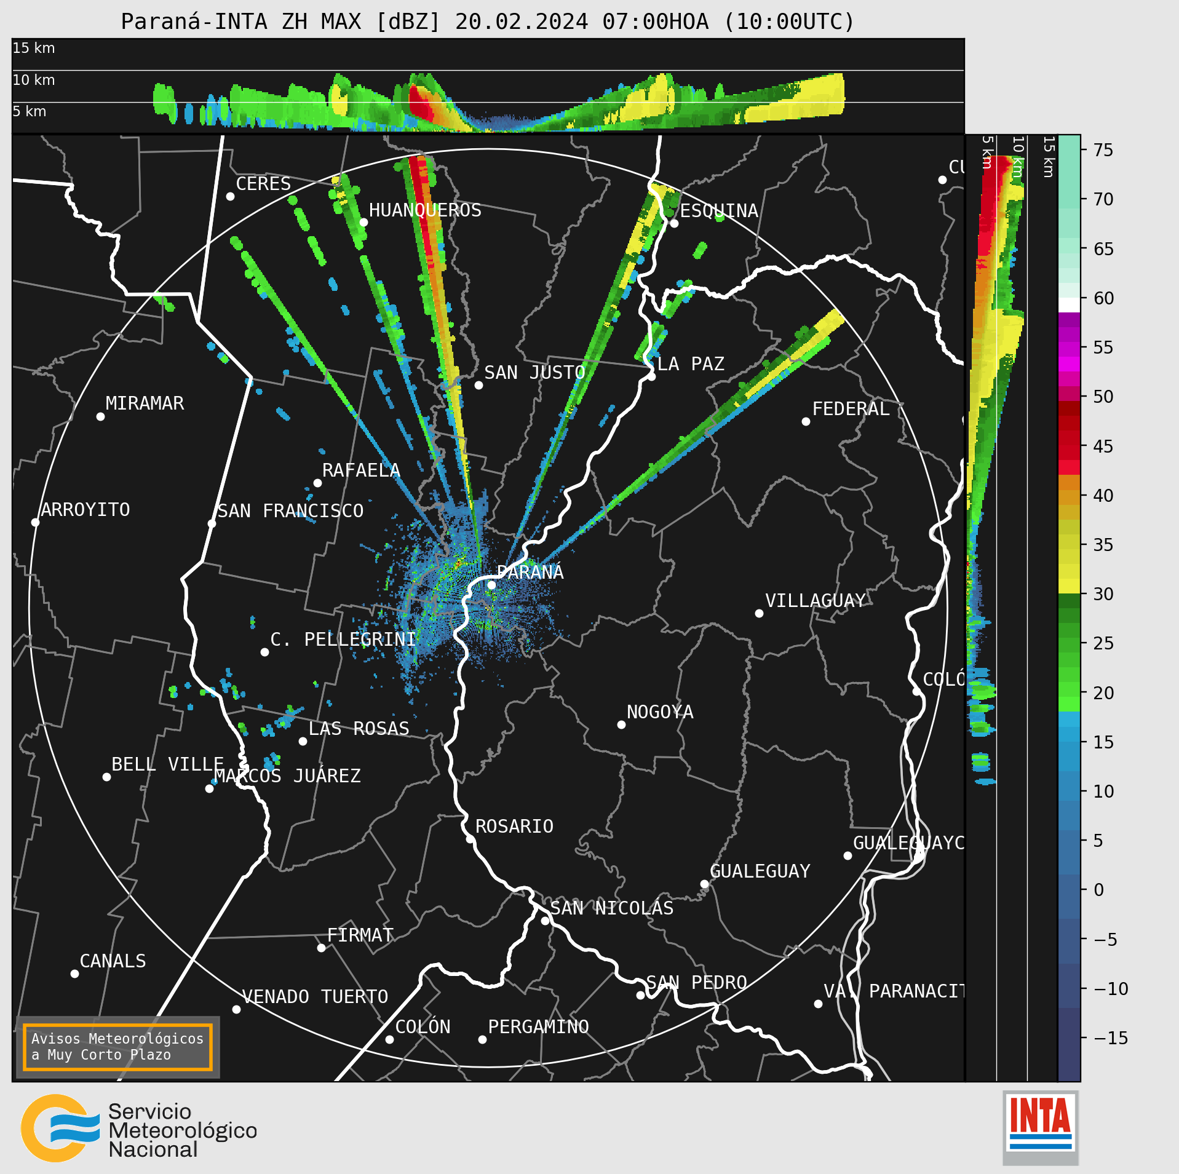Viewport: 1179px width, 1174px height.
Task: Click the LA PAZ city label
Action: pos(691,364)
